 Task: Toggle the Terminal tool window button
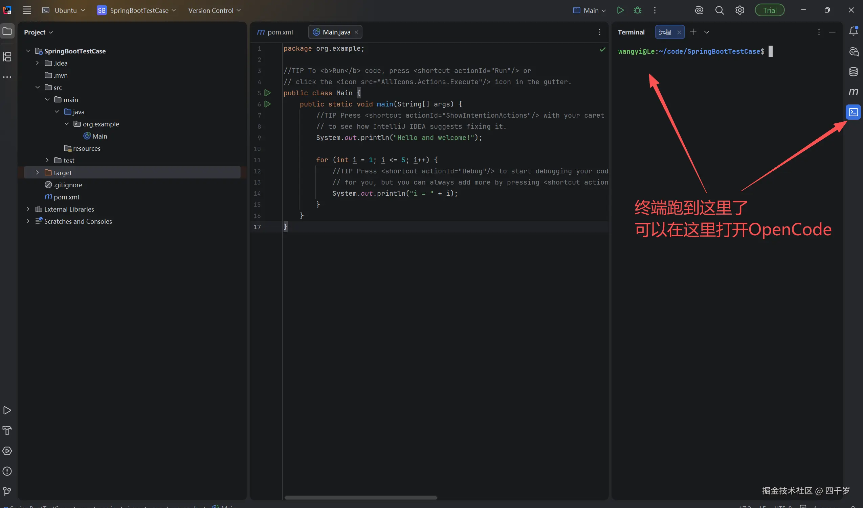tap(853, 112)
